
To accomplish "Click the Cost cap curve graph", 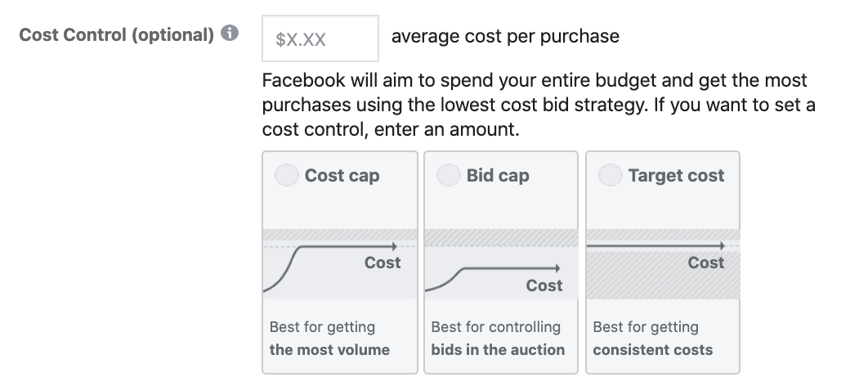I will click(340, 264).
